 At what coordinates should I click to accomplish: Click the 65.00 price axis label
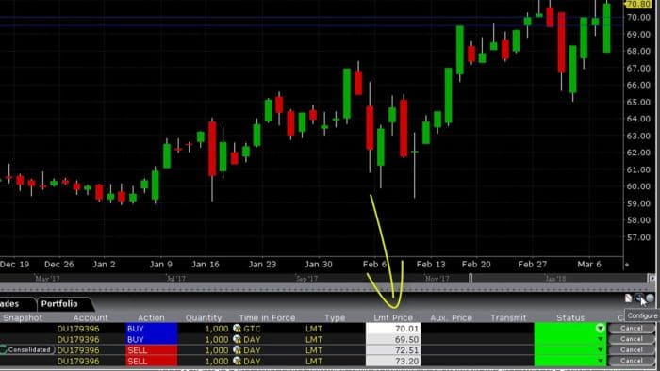pyautogui.click(x=638, y=102)
